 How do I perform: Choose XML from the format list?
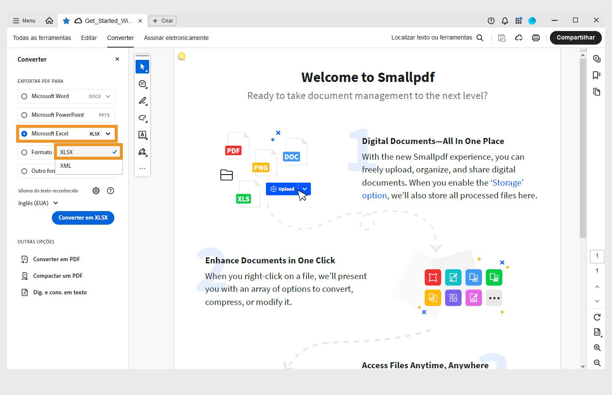click(x=88, y=166)
